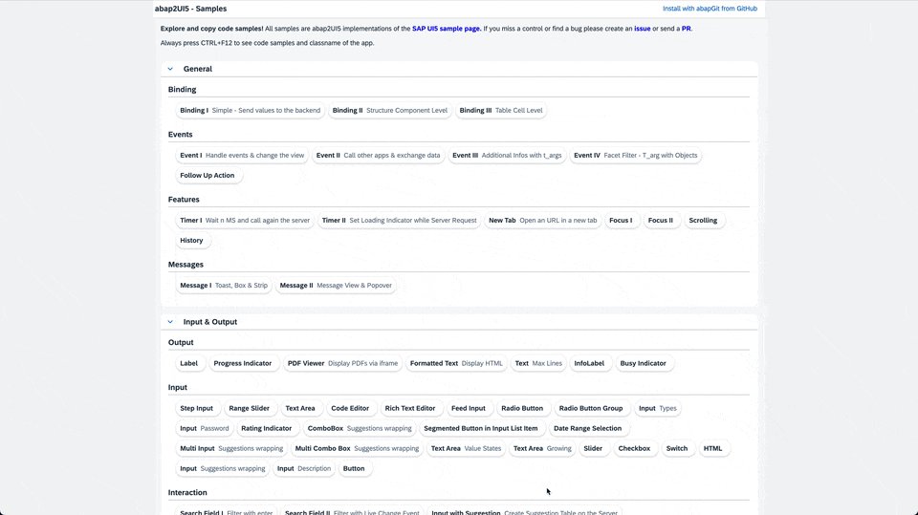Open Date Range Selection sample
The height and width of the screenshot is (515, 918).
[588, 428]
